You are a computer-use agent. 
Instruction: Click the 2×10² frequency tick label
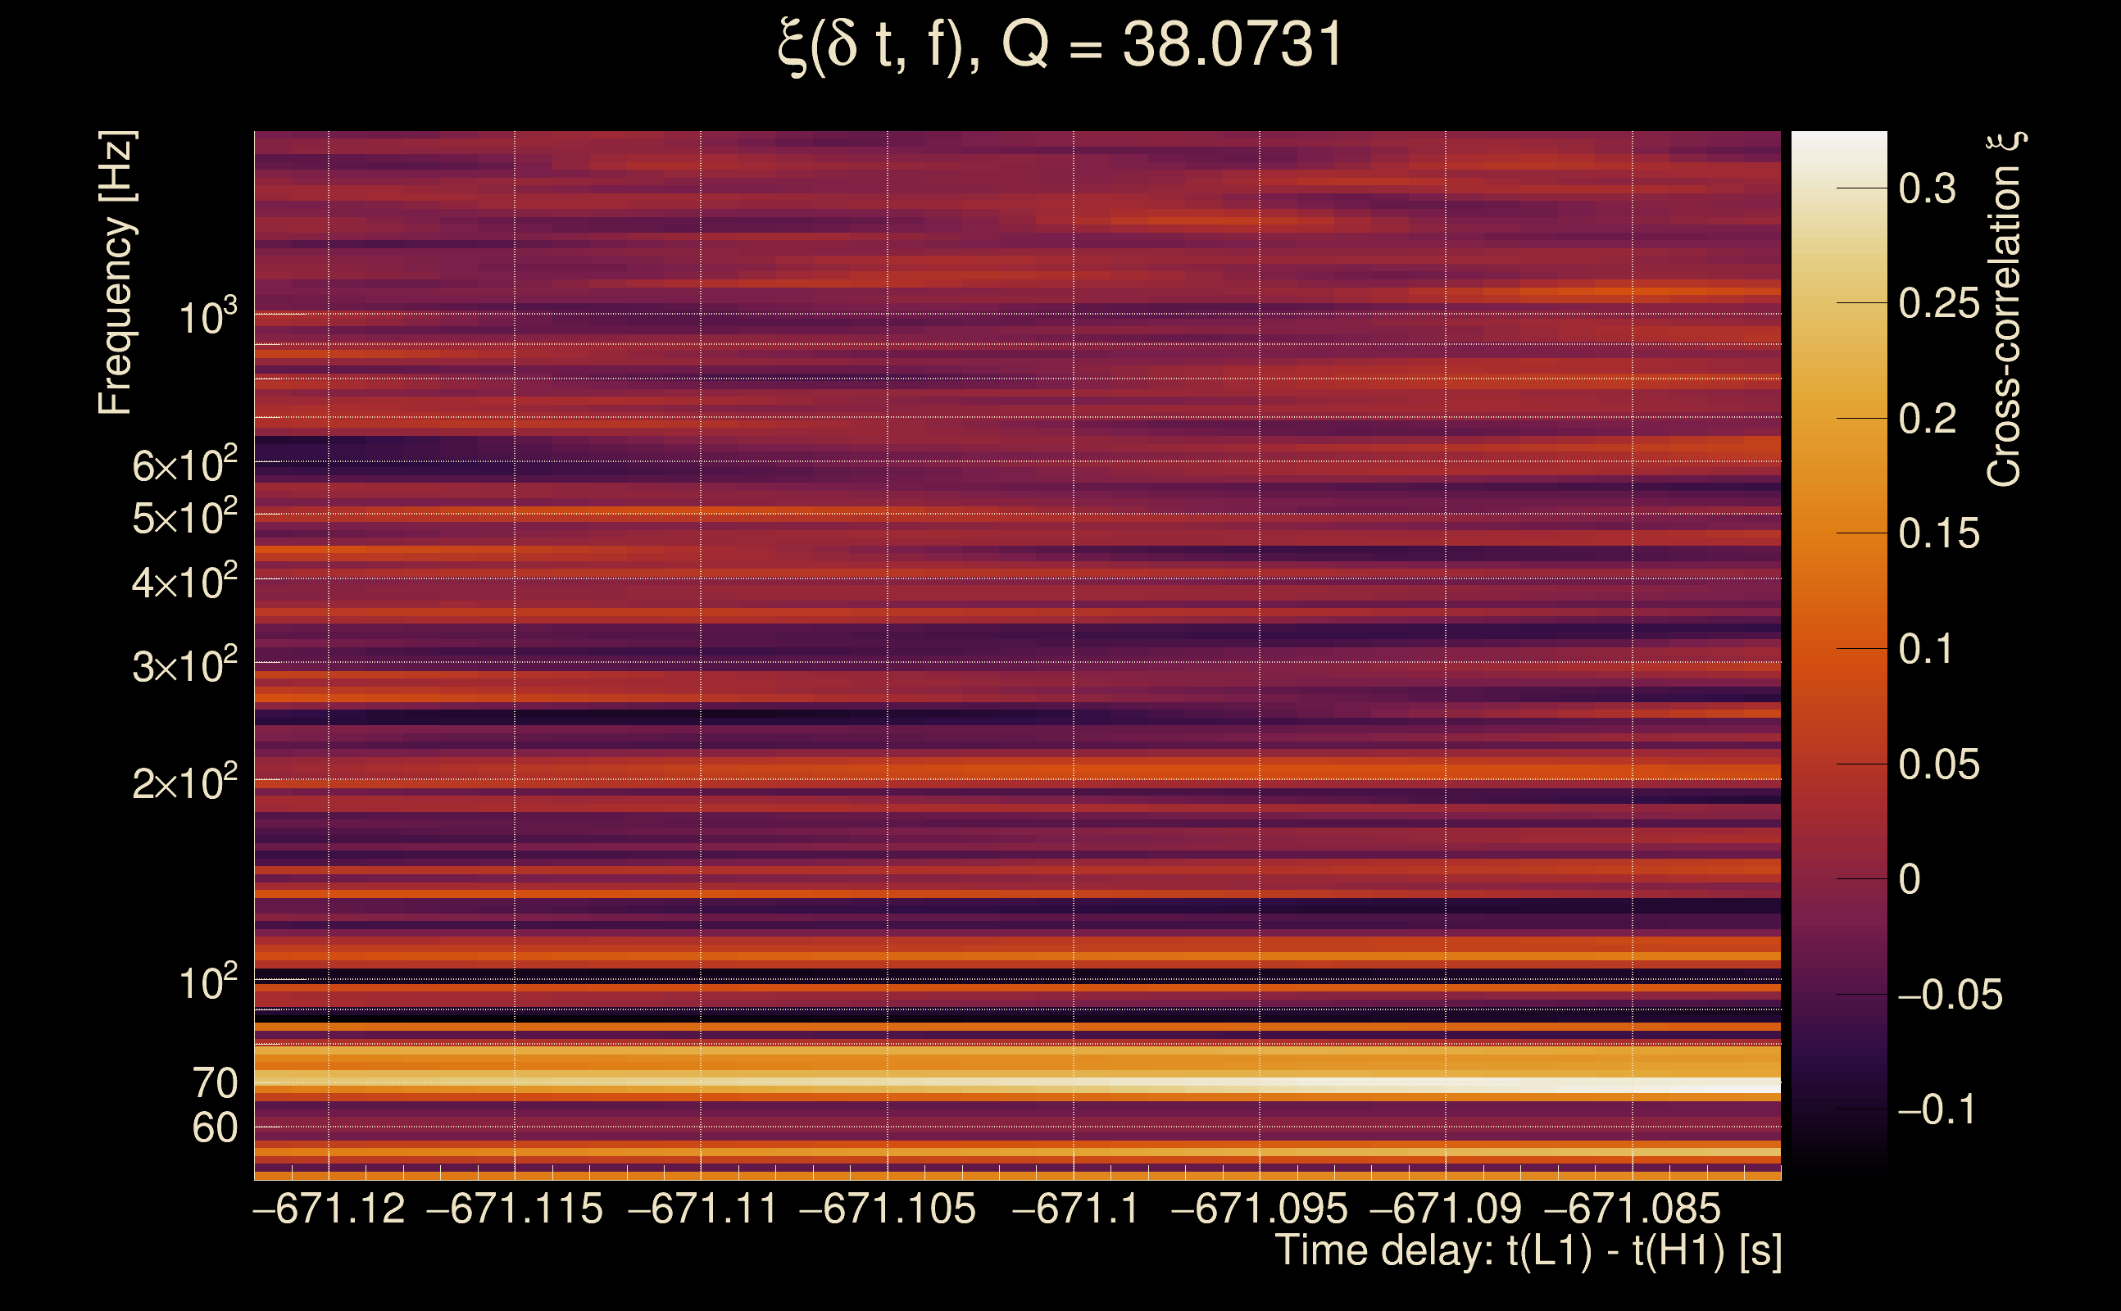184,783
